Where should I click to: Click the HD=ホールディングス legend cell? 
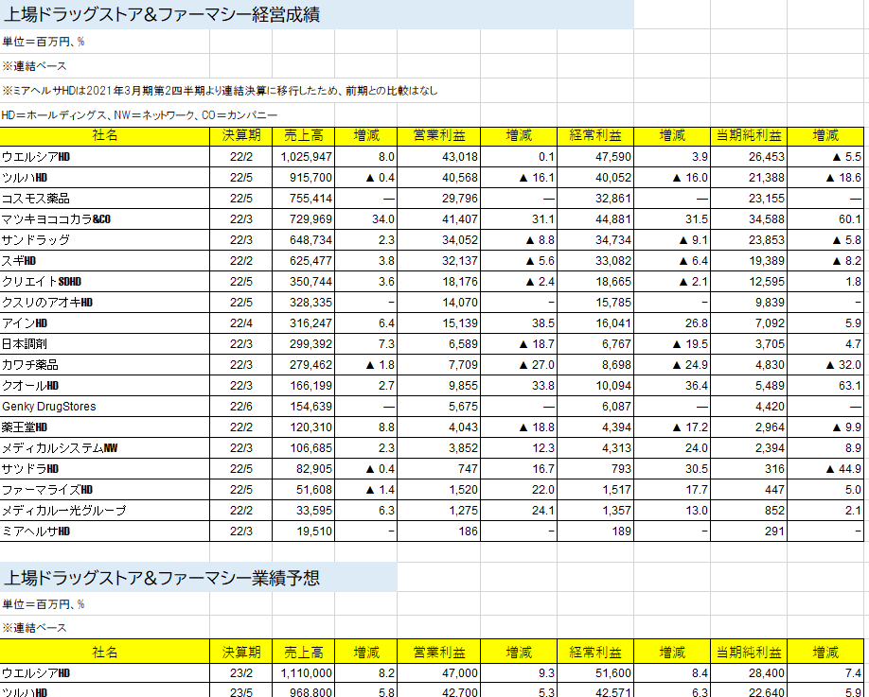pyautogui.click(x=140, y=114)
